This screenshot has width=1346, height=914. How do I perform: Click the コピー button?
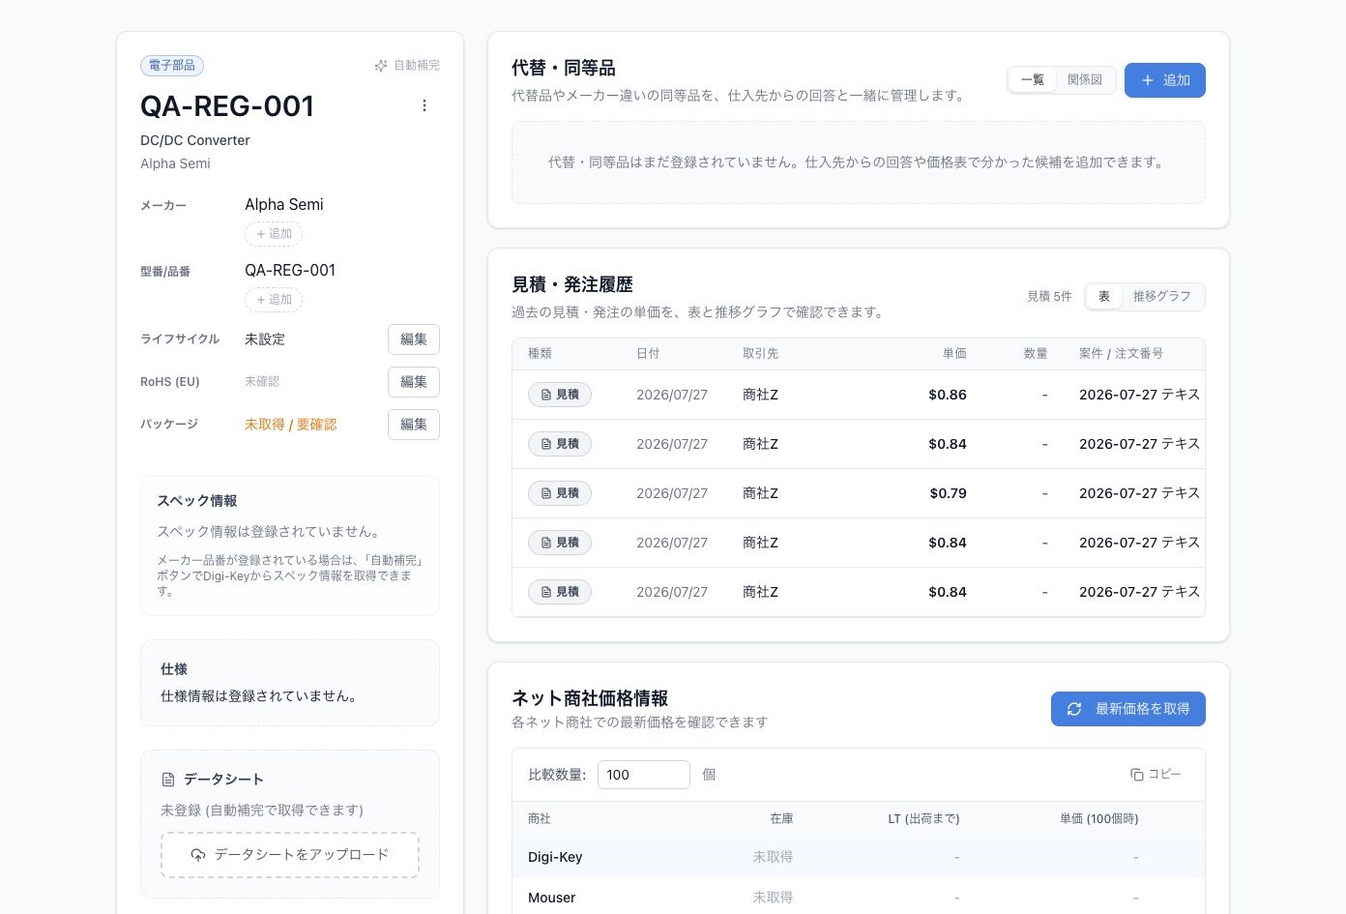[x=1156, y=775]
